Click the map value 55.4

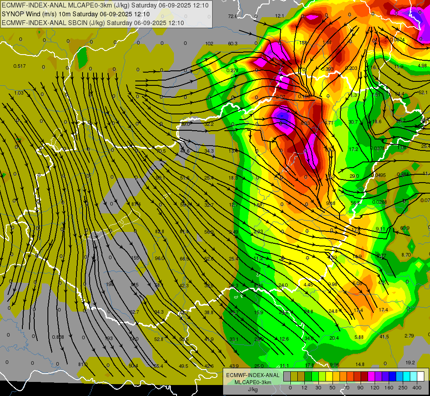coord(158,366)
